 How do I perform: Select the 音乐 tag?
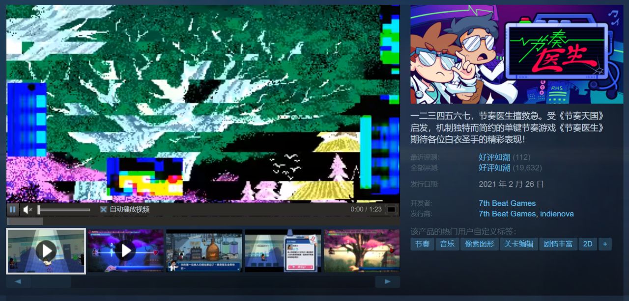(x=447, y=244)
